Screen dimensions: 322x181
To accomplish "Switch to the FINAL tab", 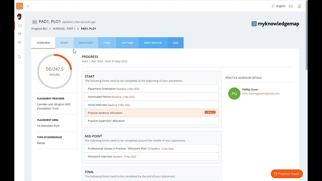I will pyautogui.click(x=107, y=43).
